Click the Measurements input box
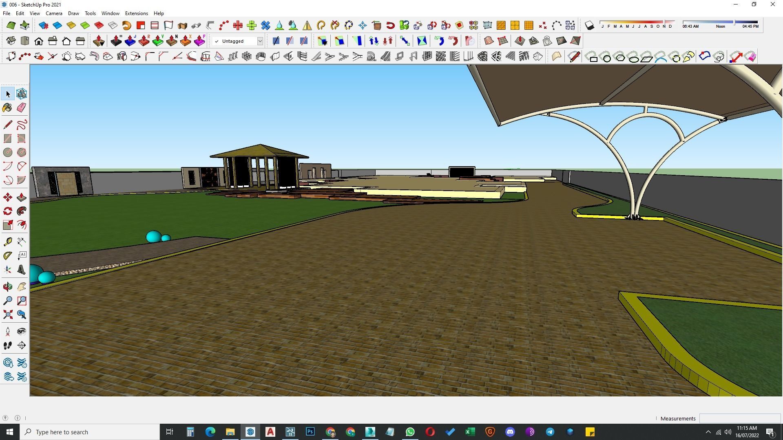This screenshot has width=783, height=440. coord(739,418)
